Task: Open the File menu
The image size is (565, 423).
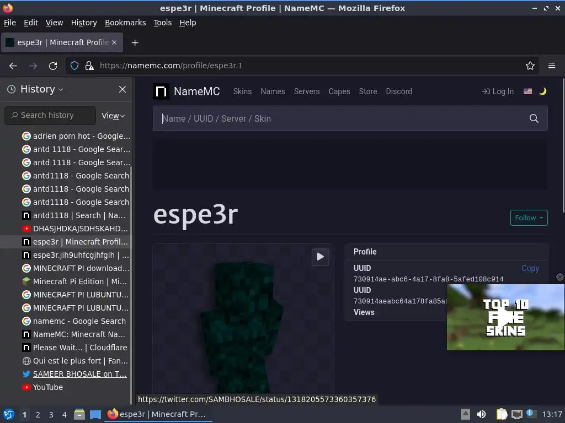Action: 10,23
